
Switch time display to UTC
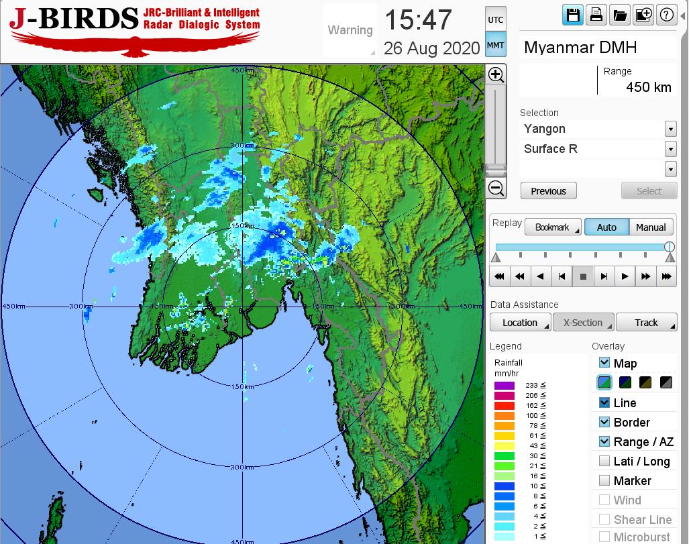coord(495,20)
